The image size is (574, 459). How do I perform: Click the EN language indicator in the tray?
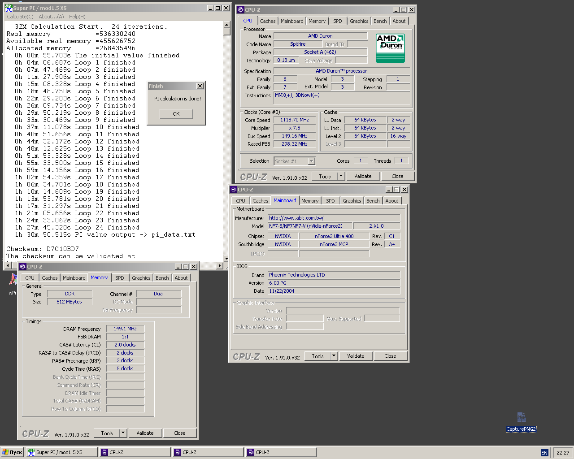[544, 453]
